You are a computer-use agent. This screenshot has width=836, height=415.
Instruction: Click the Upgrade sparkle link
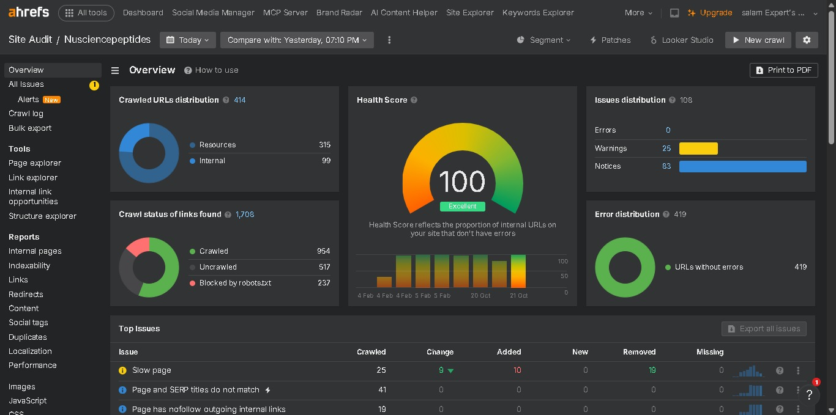(710, 13)
